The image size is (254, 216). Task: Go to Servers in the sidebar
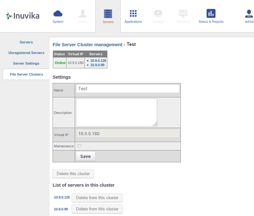[26, 42]
